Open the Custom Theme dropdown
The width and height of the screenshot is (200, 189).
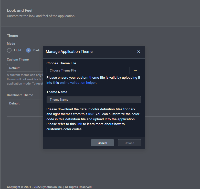(x=24, y=68)
